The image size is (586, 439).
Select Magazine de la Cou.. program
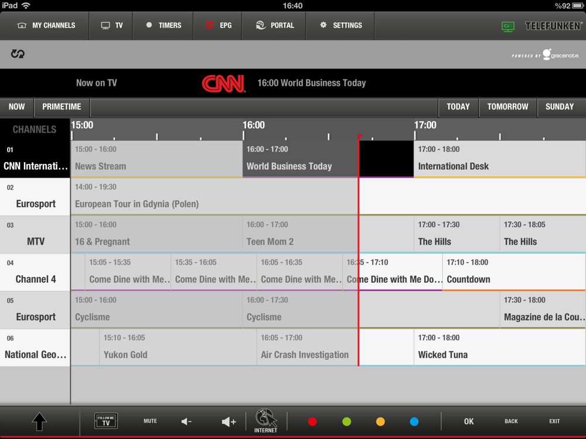pyautogui.click(x=543, y=310)
